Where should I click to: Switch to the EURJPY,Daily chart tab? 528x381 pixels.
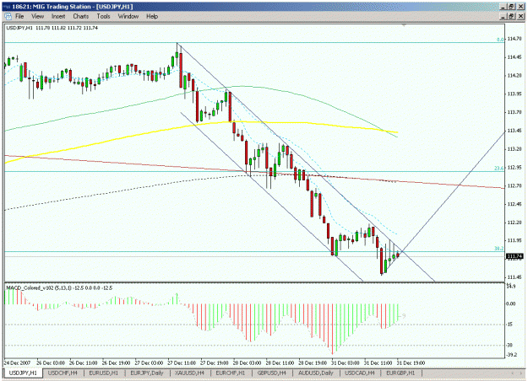(147, 373)
